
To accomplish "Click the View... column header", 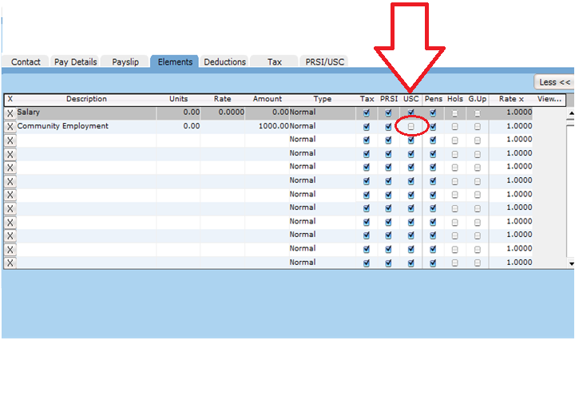I will (x=550, y=100).
